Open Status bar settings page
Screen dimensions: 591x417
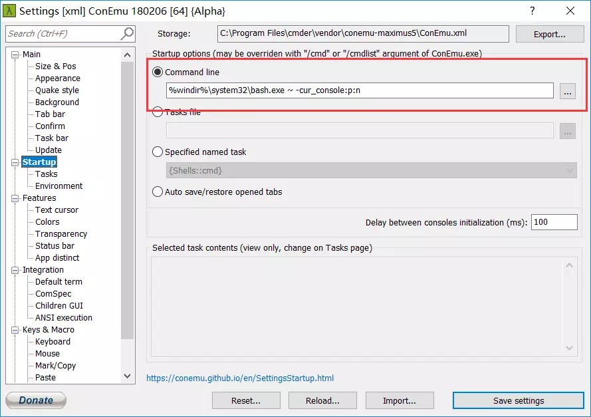click(x=55, y=246)
